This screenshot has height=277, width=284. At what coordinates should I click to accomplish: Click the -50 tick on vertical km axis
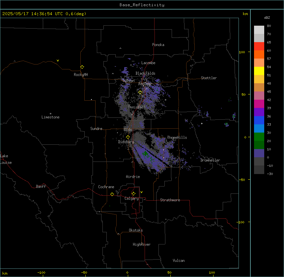pos(242,180)
